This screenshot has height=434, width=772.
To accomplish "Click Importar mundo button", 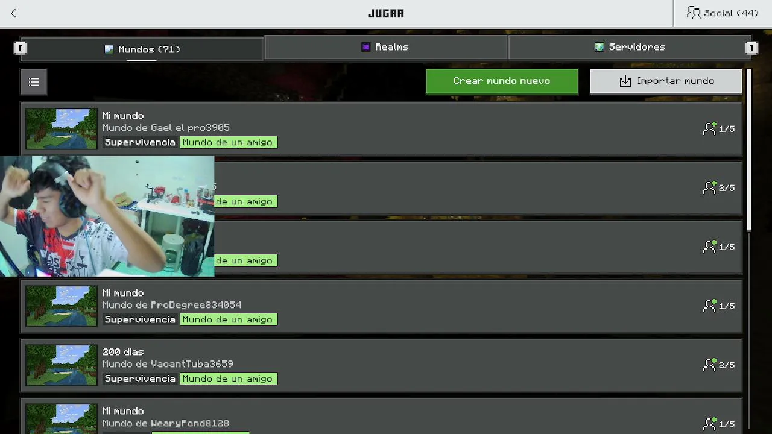I will [665, 81].
